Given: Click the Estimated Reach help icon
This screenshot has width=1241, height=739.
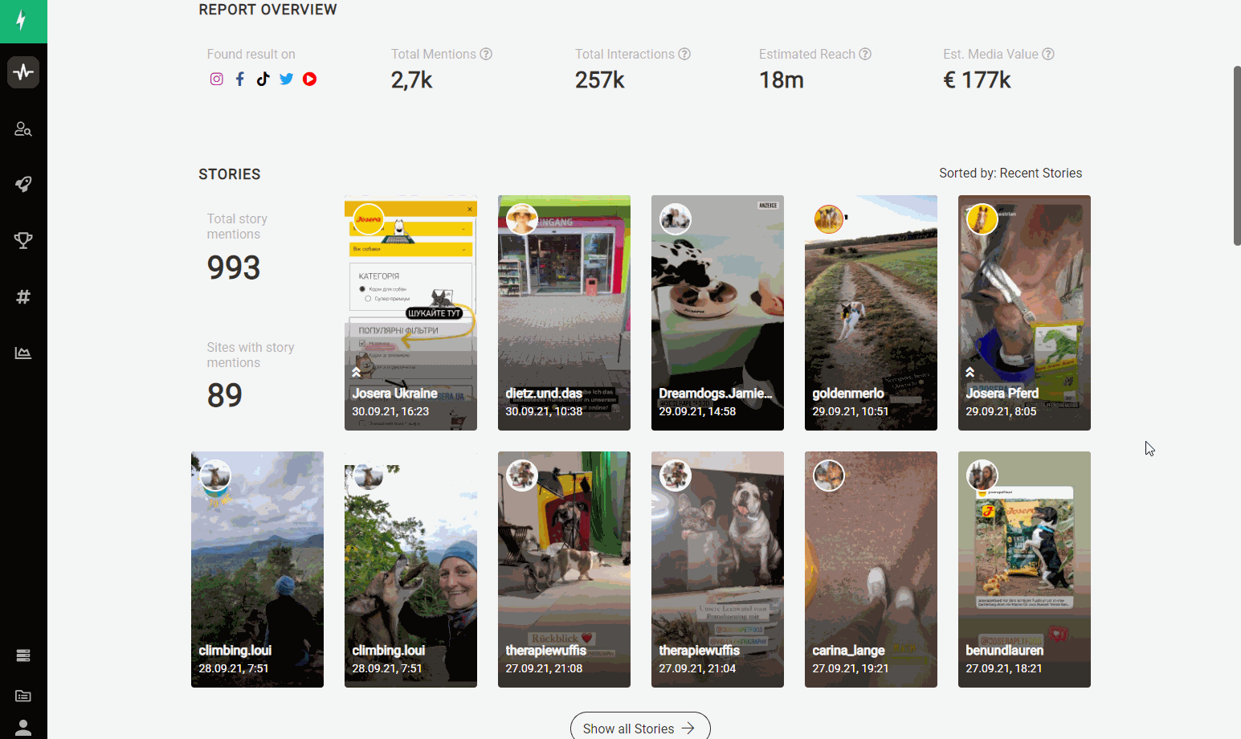Looking at the screenshot, I should [x=865, y=54].
